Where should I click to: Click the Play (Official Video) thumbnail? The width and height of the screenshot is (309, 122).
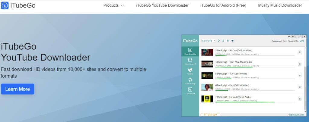[x=207, y=87]
